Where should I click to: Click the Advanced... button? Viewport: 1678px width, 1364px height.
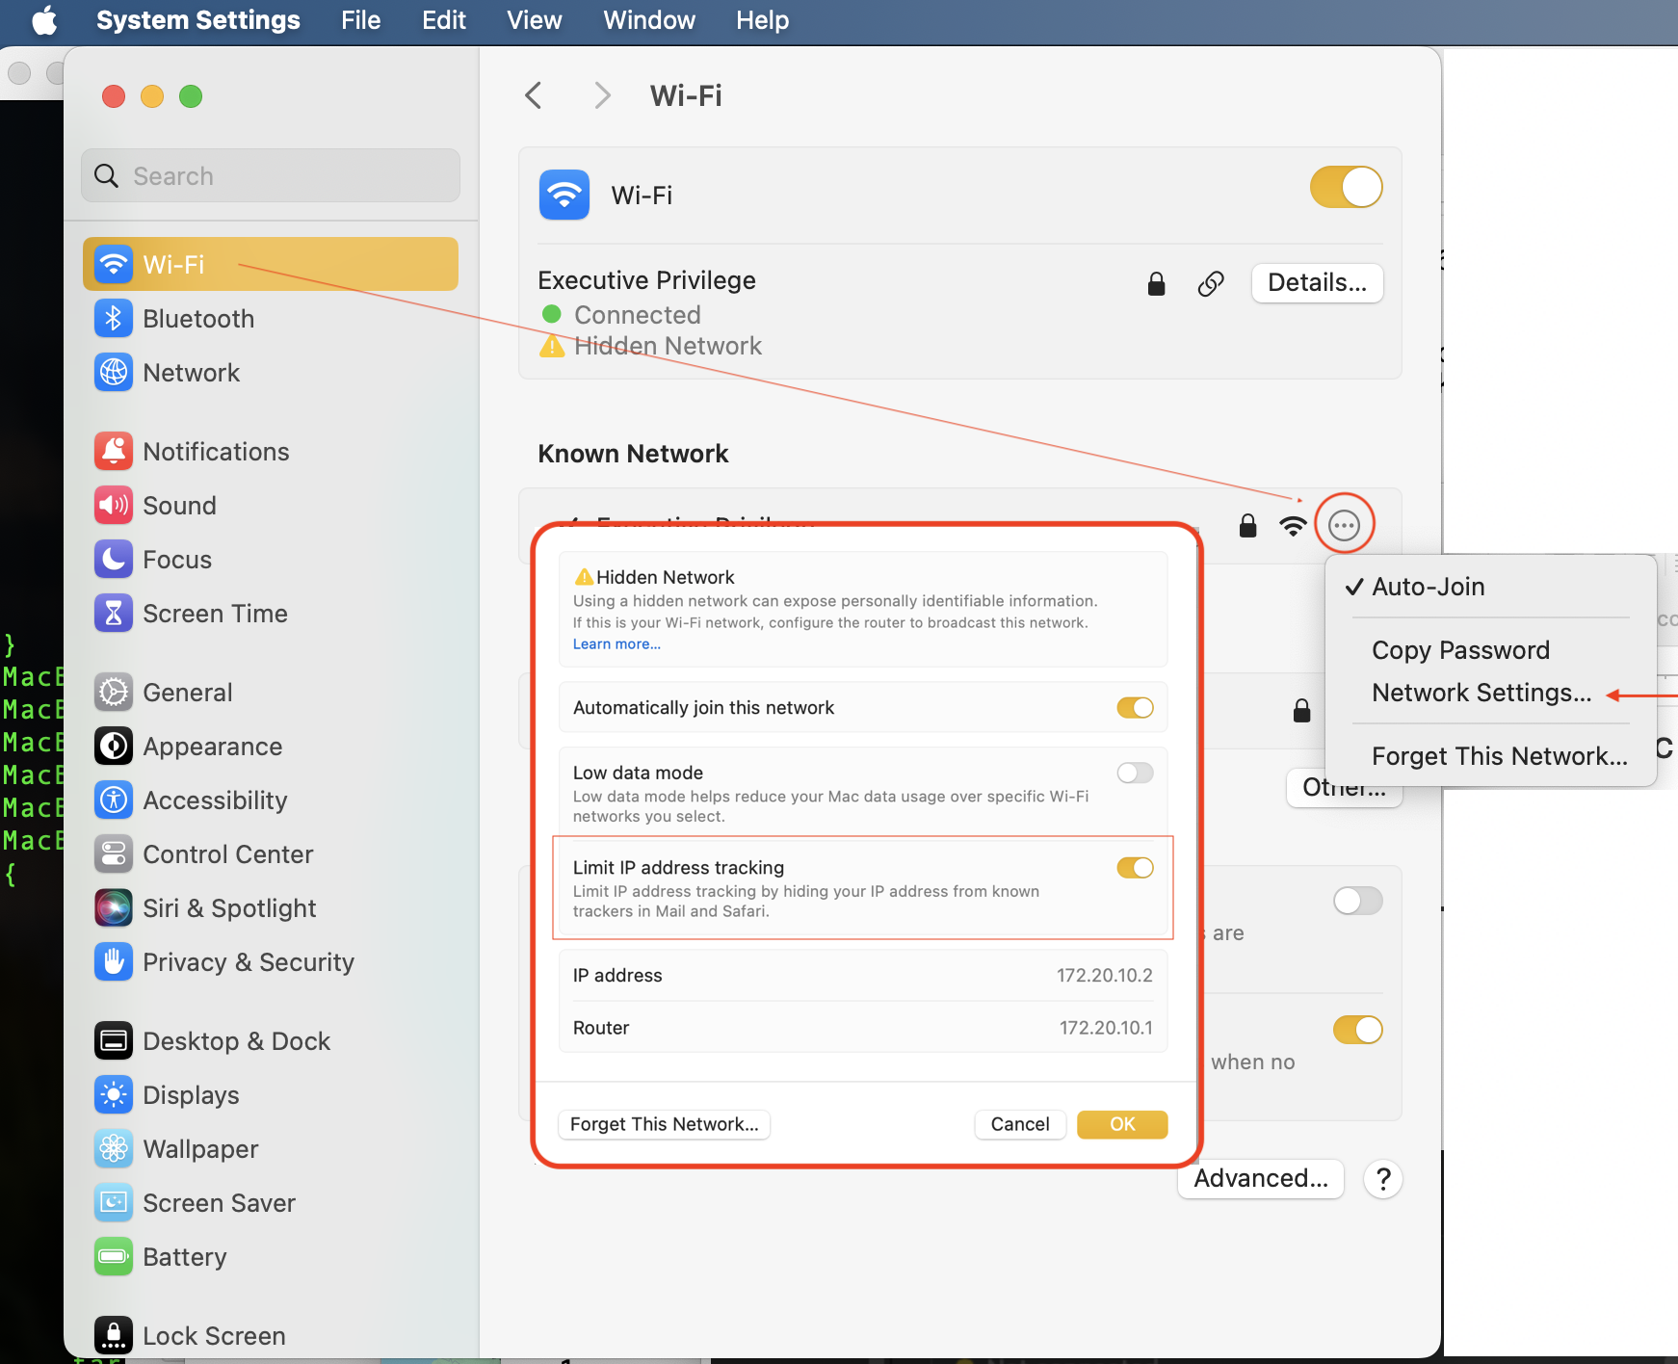pyautogui.click(x=1261, y=1178)
